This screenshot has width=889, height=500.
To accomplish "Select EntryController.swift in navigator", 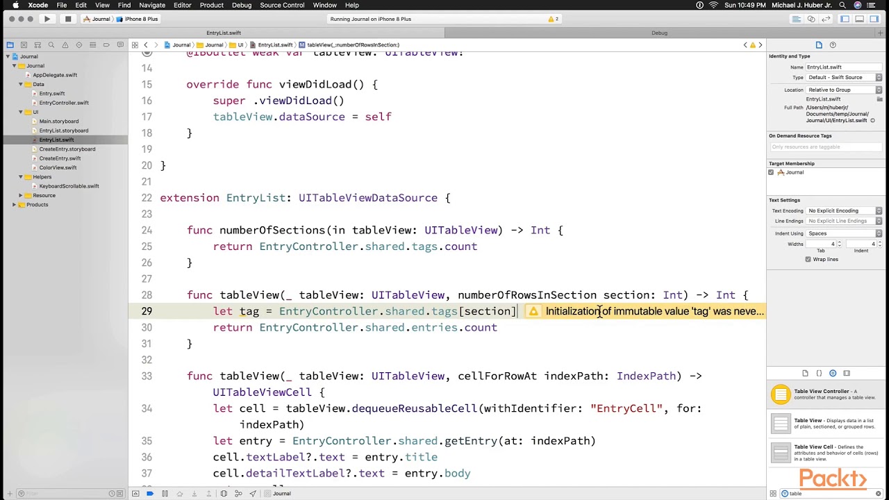I will tap(64, 103).
